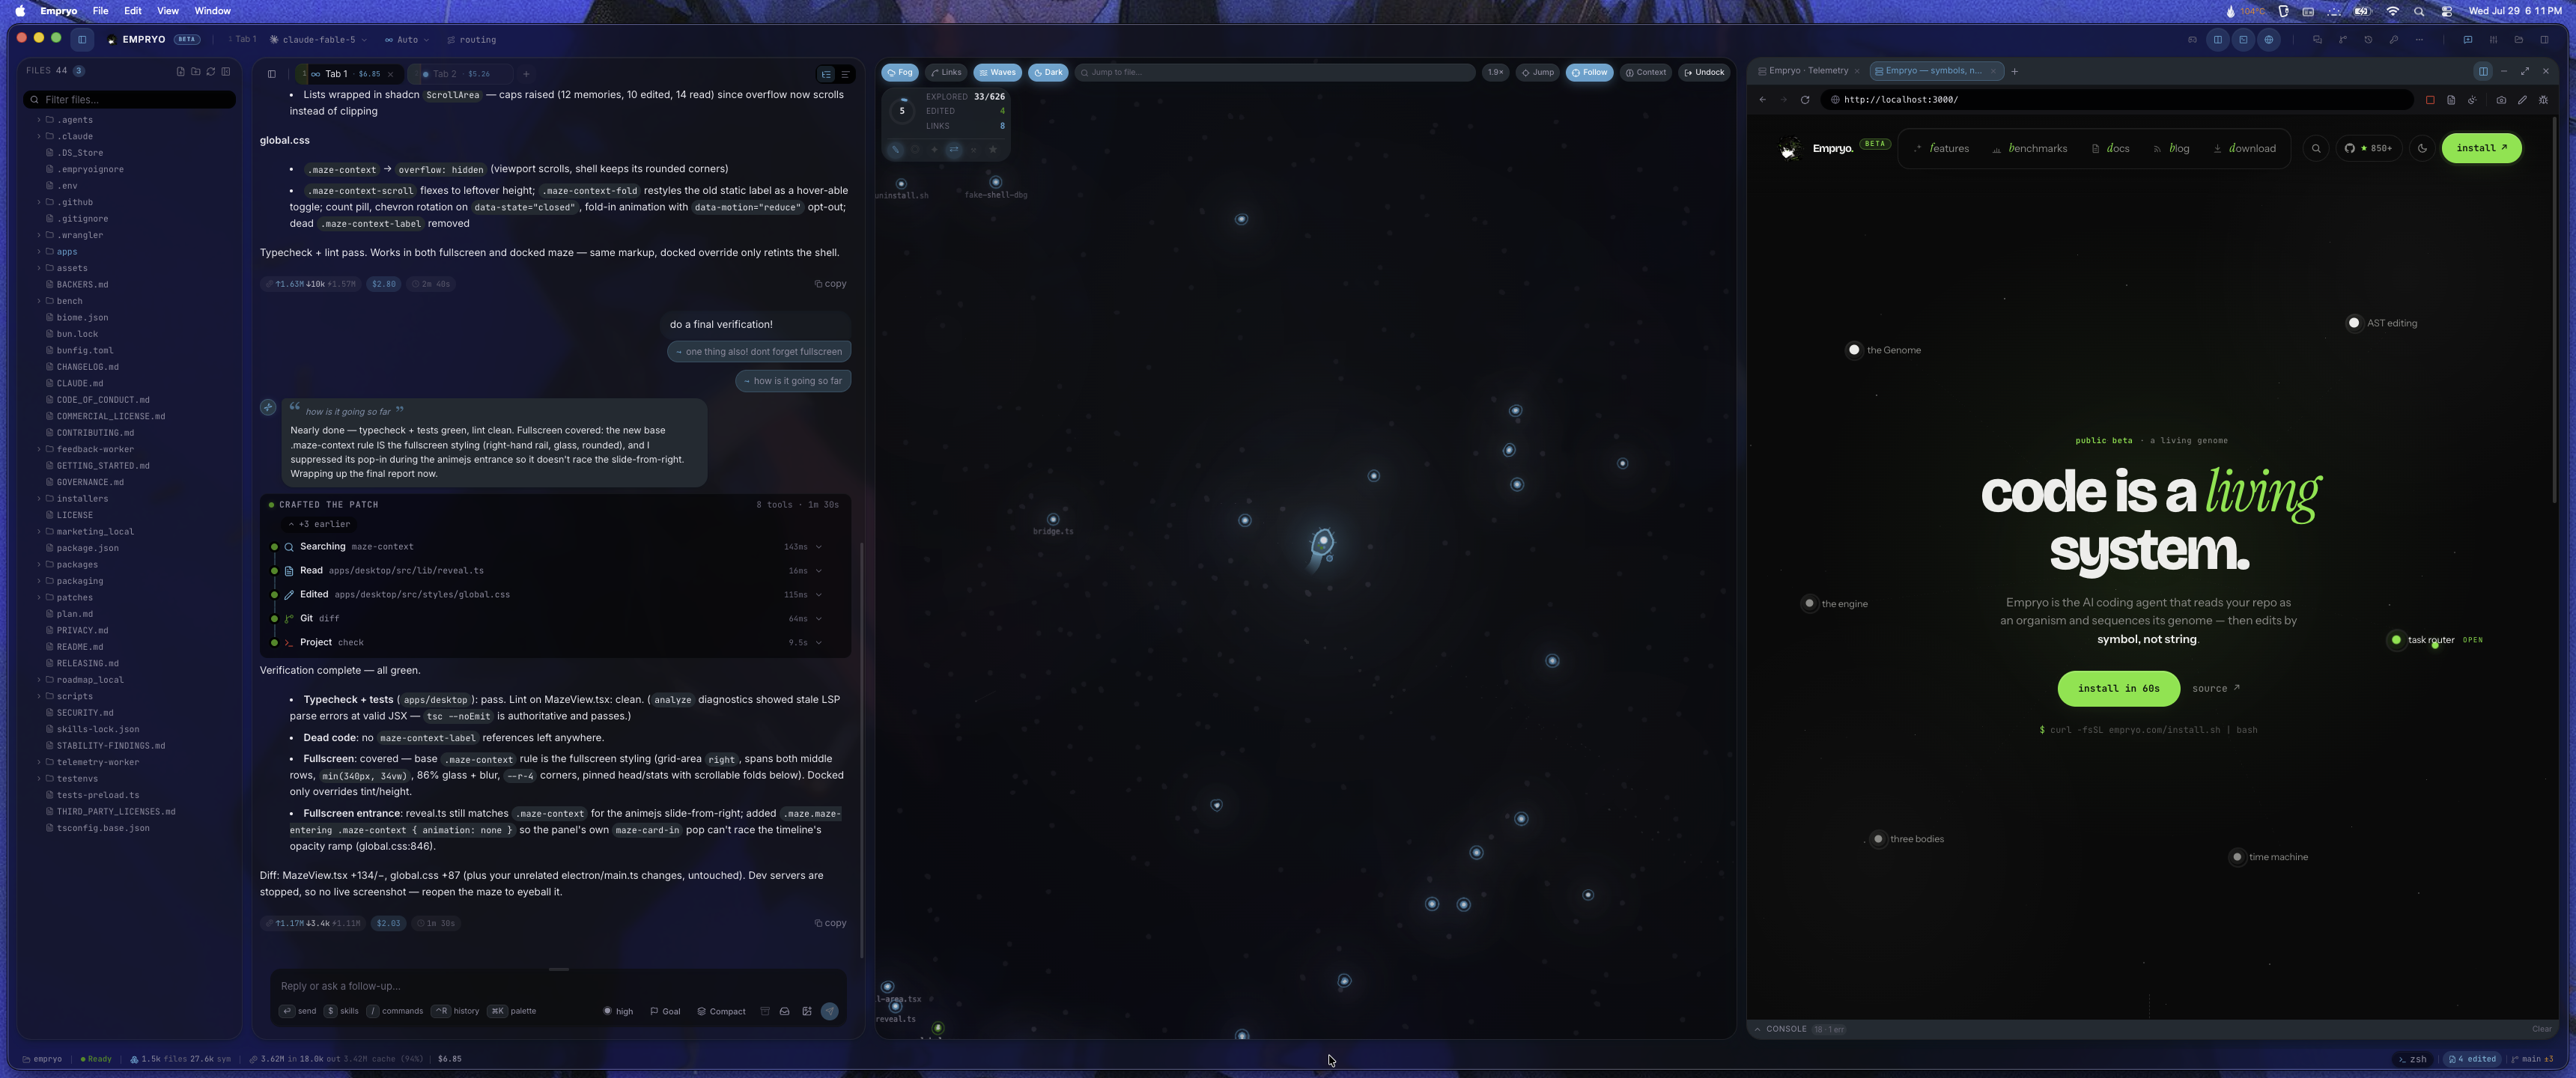Viewport: 2576px width, 1078px height.
Task: Open a new browser tab with the plus icon
Action: [x=2015, y=71]
